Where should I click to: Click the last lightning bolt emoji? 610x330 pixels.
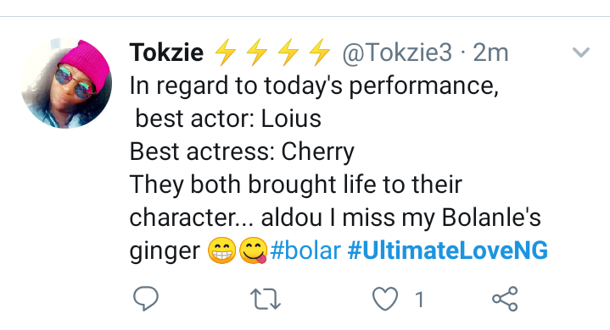click(319, 52)
